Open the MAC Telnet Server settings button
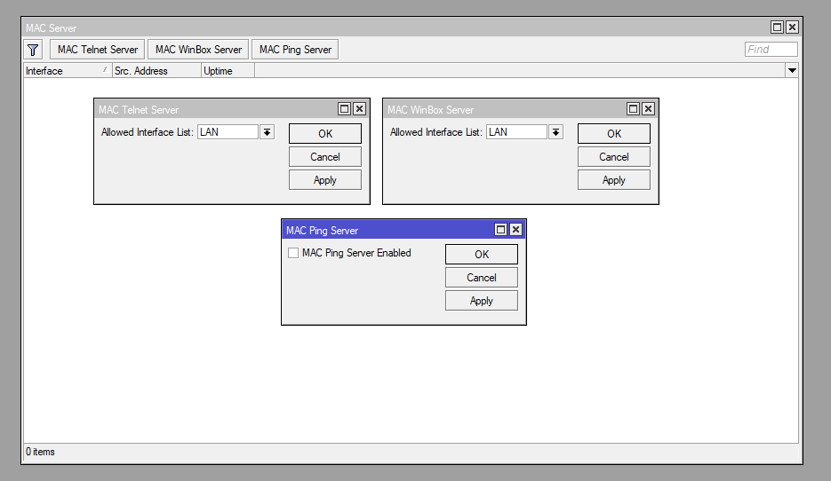Screen dimensions: 831x481 (98, 50)
